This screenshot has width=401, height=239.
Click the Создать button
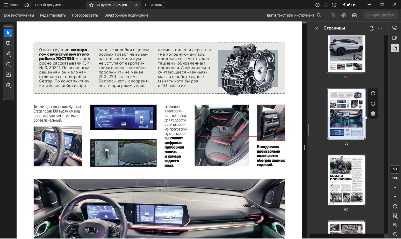coord(153,5)
